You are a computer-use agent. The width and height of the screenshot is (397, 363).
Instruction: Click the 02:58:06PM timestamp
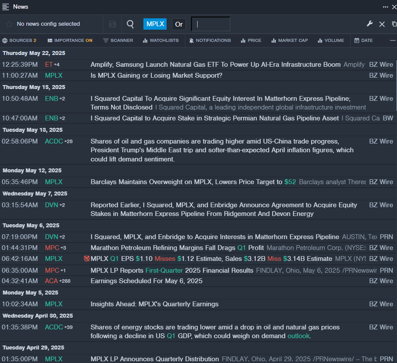20,141
